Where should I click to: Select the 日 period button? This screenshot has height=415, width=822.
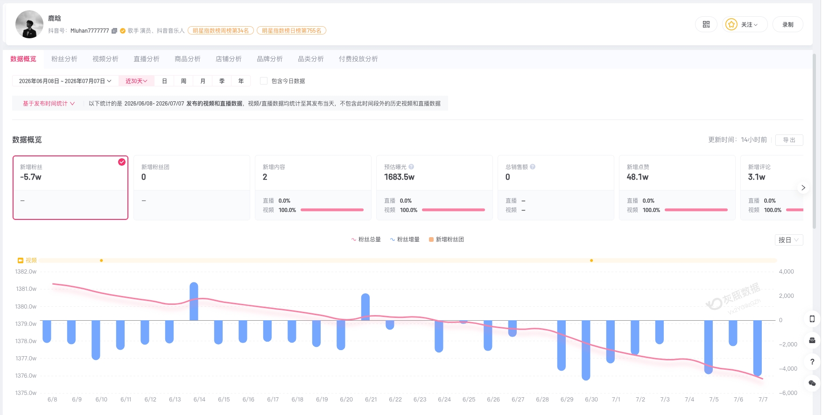[164, 81]
